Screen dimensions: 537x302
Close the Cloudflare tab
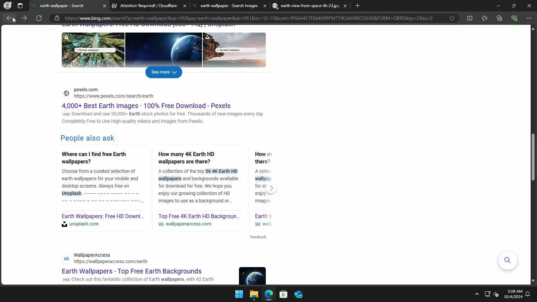point(185,6)
